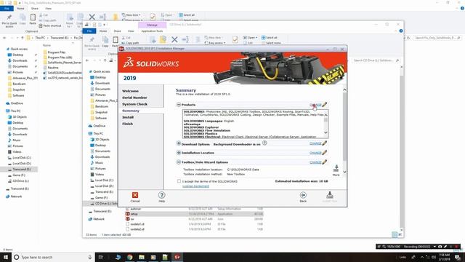Select the System Check step

point(134,104)
